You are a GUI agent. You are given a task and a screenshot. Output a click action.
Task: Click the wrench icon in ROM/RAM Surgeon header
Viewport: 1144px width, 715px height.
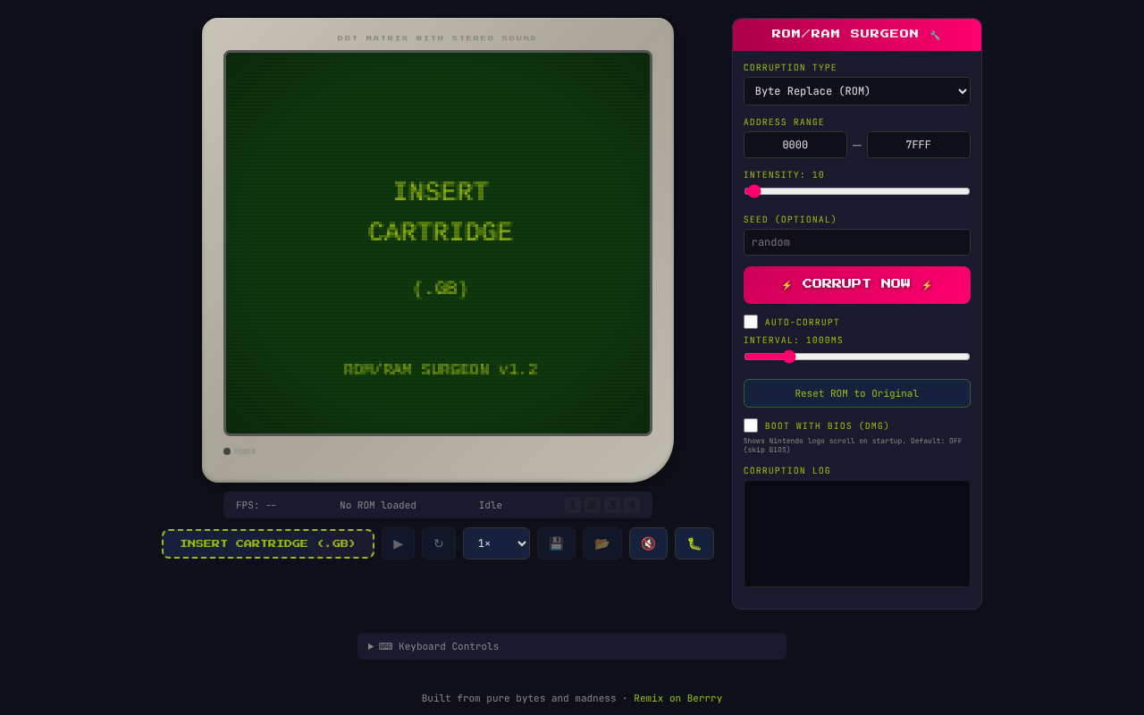click(x=935, y=35)
